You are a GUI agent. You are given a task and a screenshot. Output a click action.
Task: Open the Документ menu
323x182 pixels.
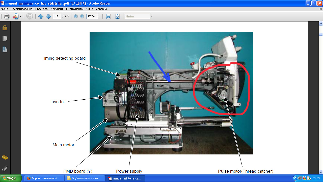[x=57, y=9]
